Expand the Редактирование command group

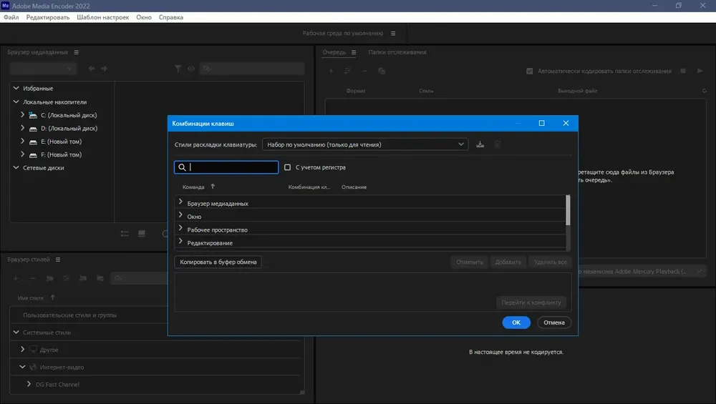pyautogui.click(x=180, y=241)
